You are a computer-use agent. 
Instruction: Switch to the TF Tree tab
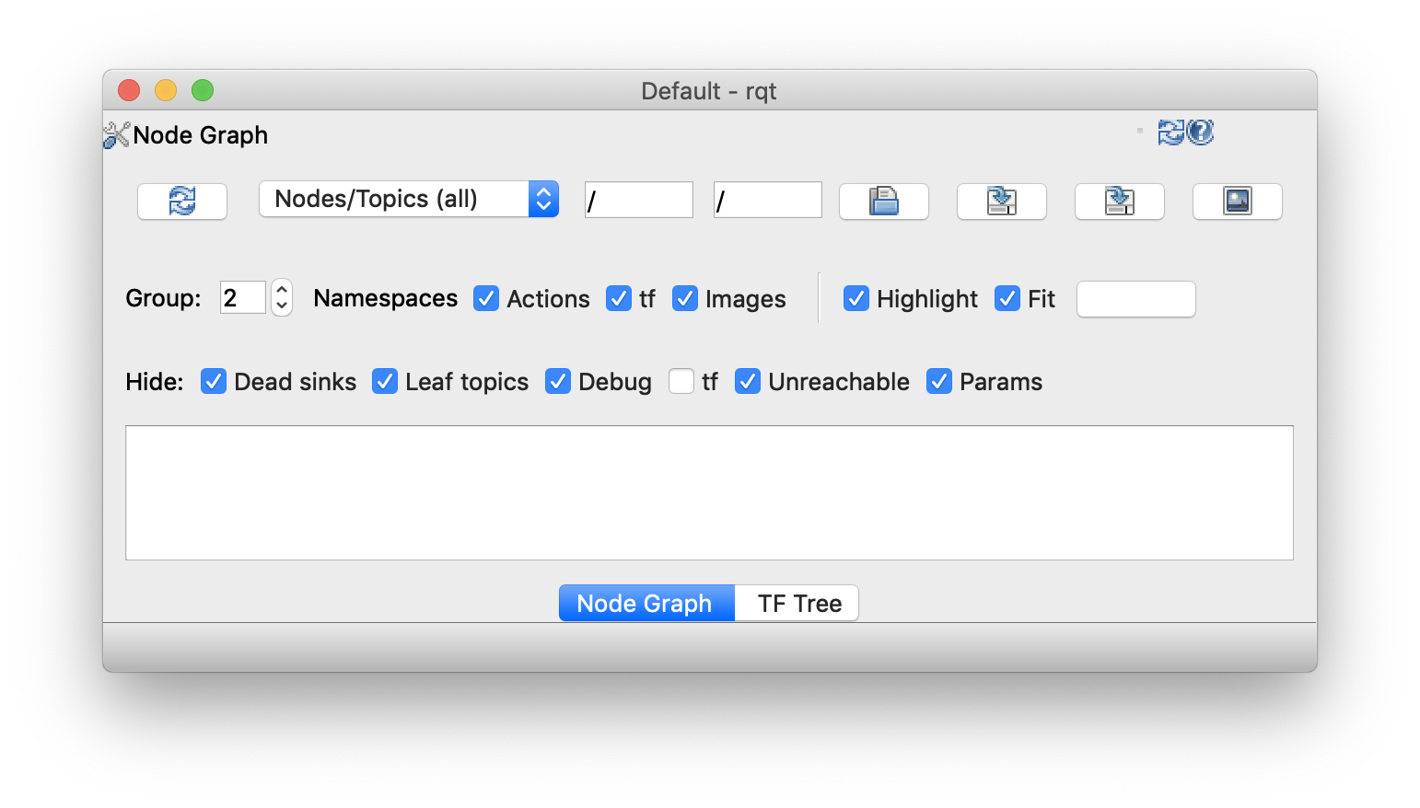796,603
